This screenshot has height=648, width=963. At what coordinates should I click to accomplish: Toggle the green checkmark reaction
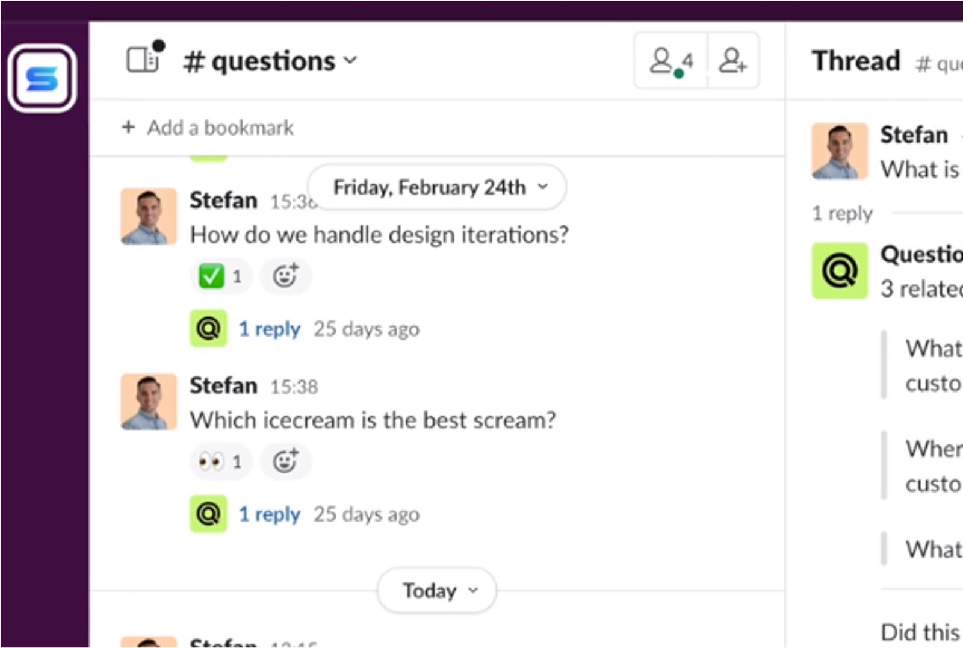click(x=220, y=276)
